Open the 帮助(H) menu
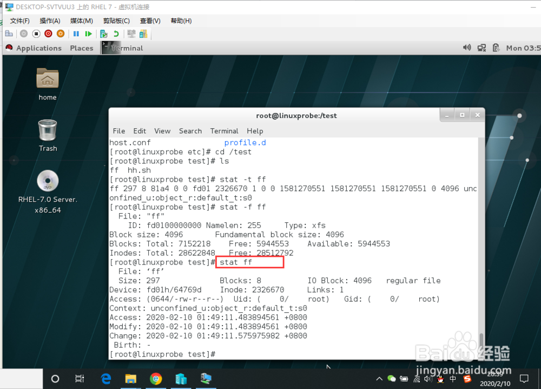 pos(181,21)
